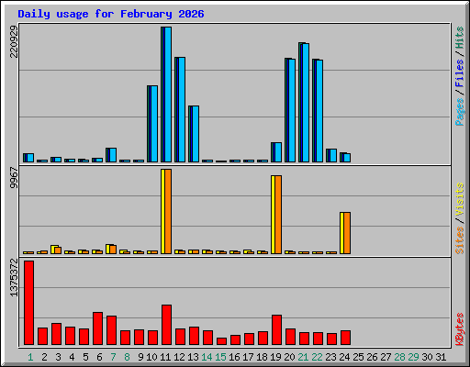Select the visits bar for day 7
Image resolution: width=470 pixels, height=367 pixels.
pyautogui.click(x=111, y=250)
